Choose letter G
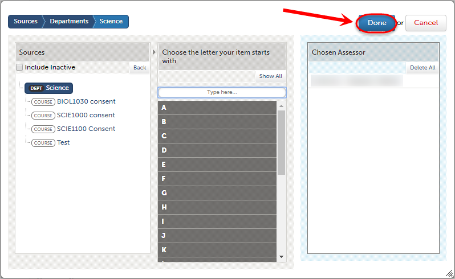The width and height of the screenshot is (455, 279). 217,192
